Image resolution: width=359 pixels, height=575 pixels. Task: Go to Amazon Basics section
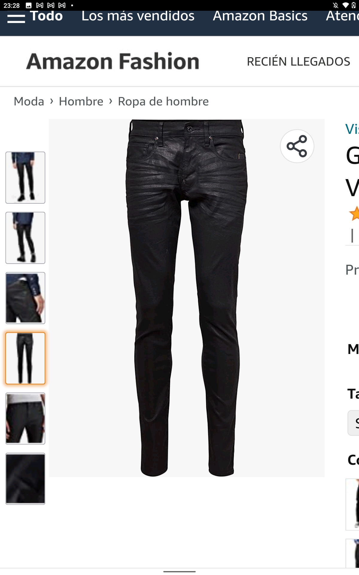tap(260, 16)
